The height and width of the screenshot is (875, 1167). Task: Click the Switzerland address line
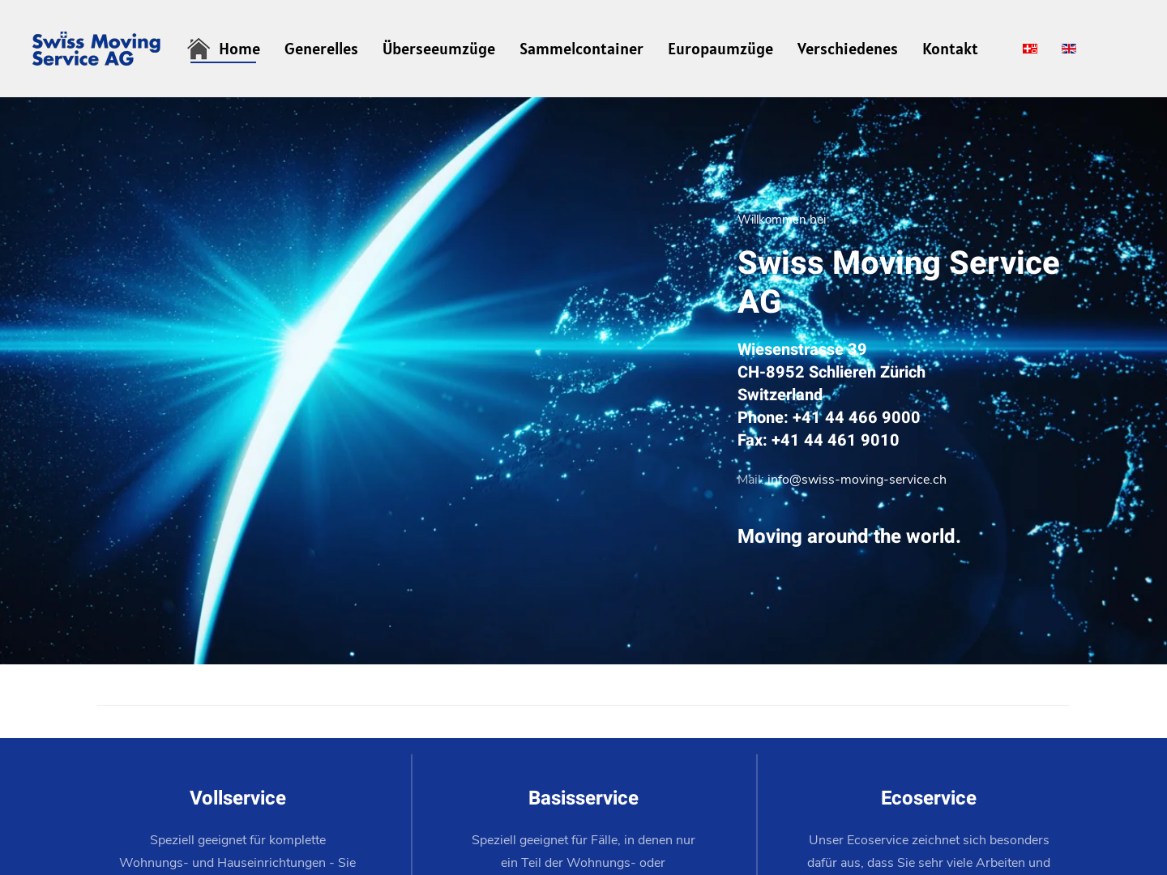pyautogui.click(x=780, y=395)
